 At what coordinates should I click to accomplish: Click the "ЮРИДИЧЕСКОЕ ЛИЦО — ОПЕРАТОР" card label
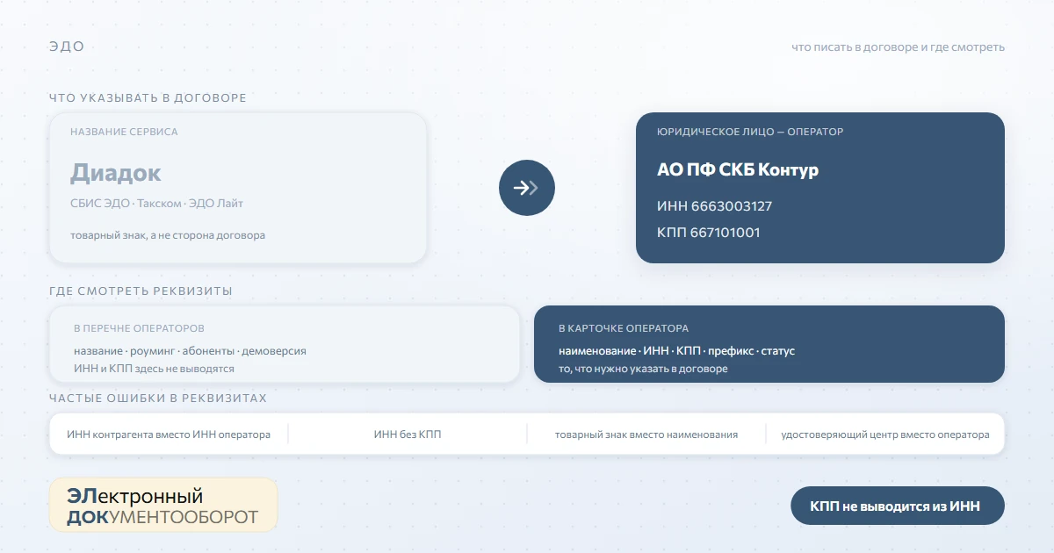click(x=750, y=132)
